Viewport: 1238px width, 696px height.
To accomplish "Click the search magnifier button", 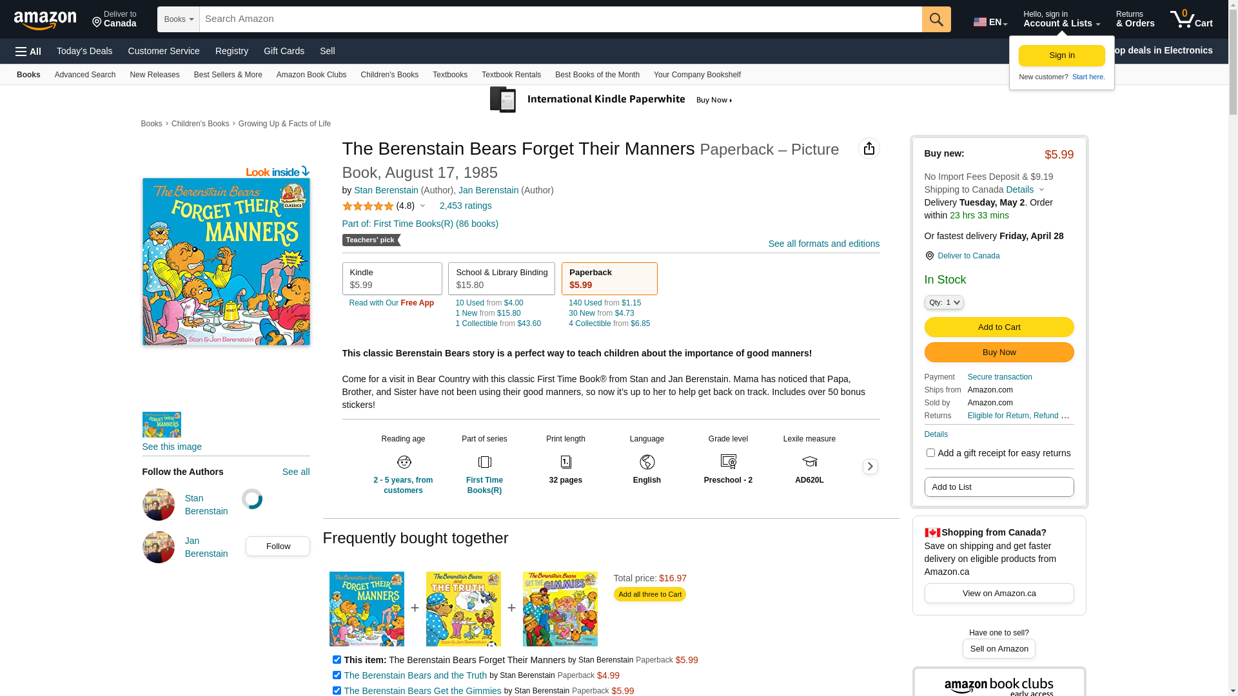I will 936,19.
